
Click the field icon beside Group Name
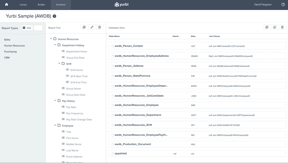coord(63,88)
